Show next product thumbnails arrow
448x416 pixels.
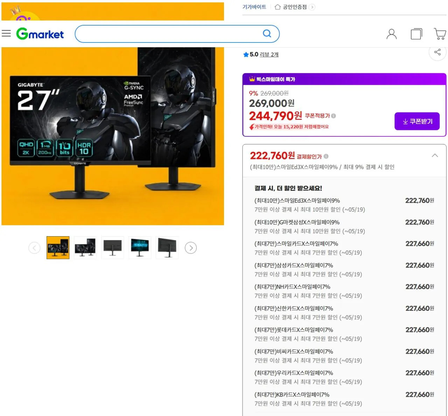pos(191,248)
